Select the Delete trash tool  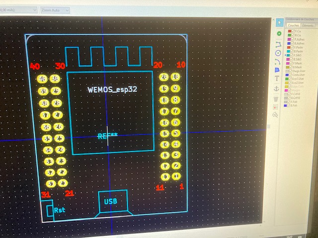(276, 99)
